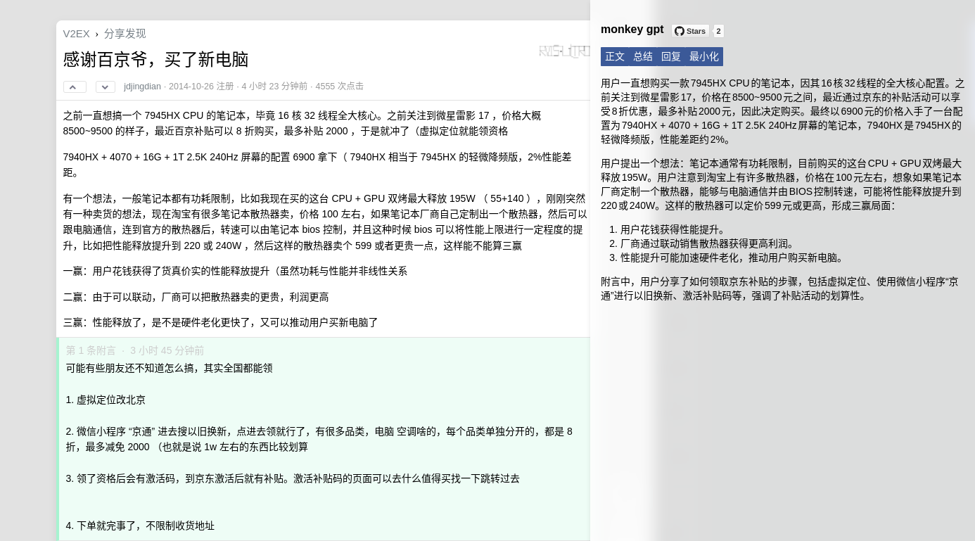The image size is (975, 541).
Task: Switch to the 回复 tab
Action: (671, 57)
